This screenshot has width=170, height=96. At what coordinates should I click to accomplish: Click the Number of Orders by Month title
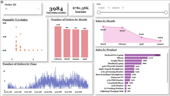69,19
